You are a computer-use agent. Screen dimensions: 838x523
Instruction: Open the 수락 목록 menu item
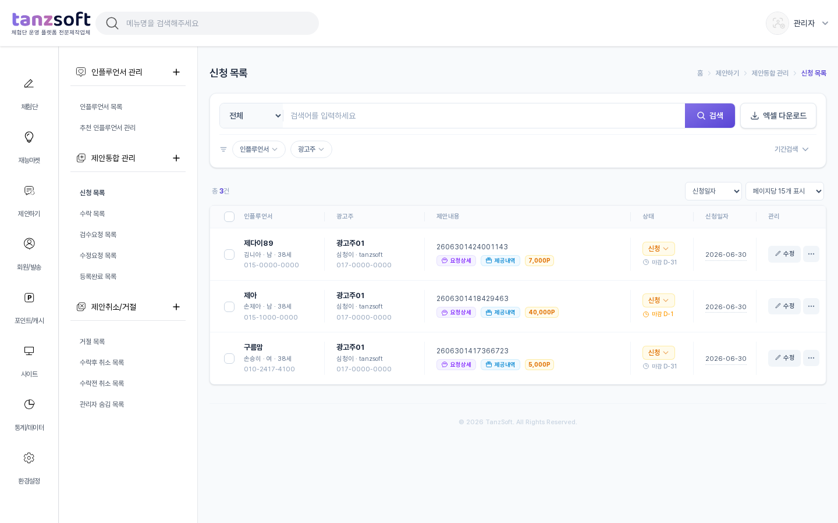pos(93,214)
